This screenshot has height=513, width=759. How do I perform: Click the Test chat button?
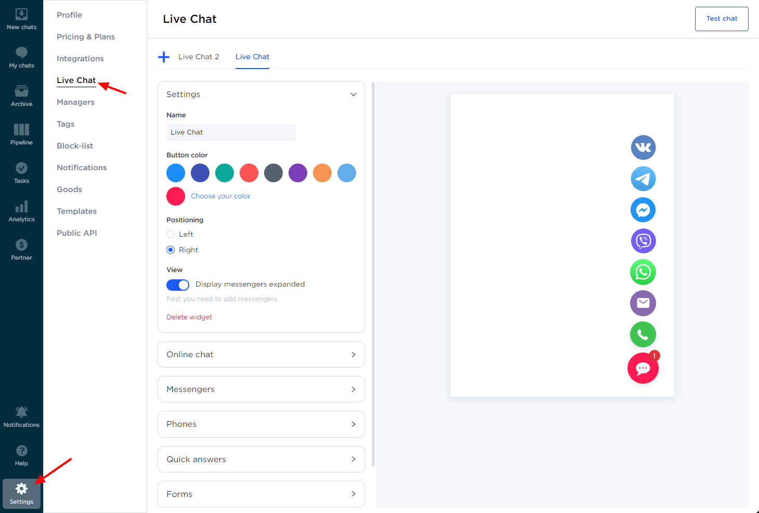pyautogui.click(x=722, y=19)
